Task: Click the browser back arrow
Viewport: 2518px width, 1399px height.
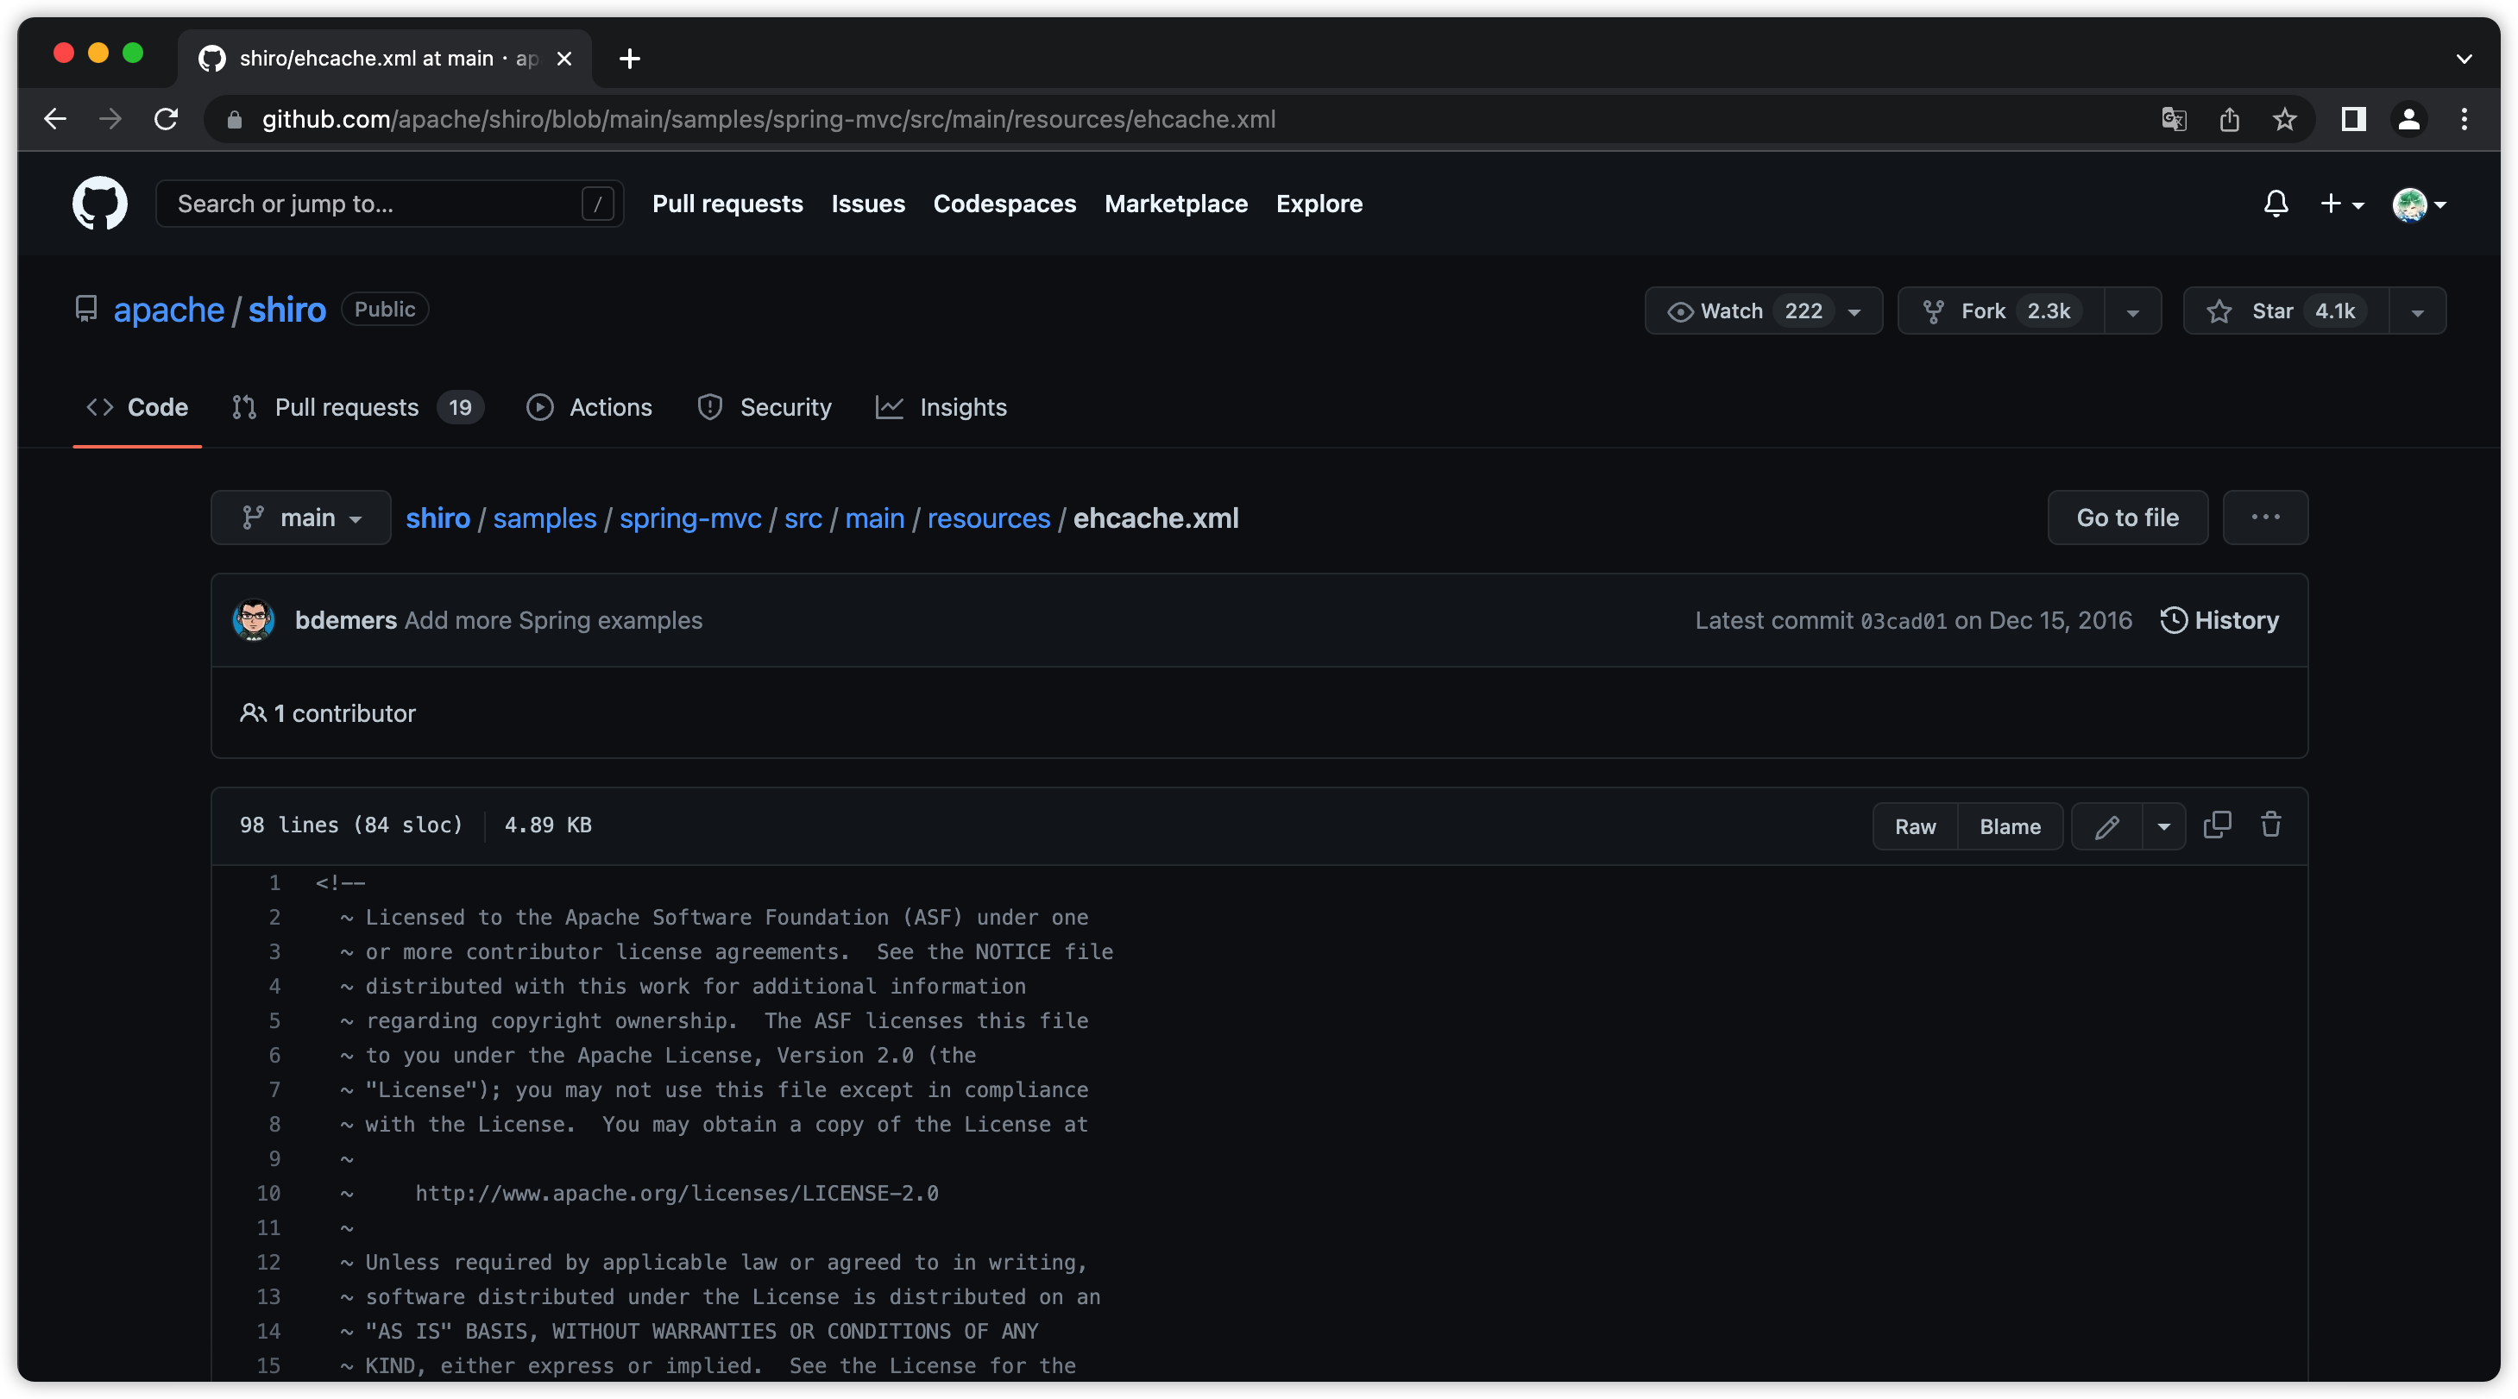Action: pos(56,119)
